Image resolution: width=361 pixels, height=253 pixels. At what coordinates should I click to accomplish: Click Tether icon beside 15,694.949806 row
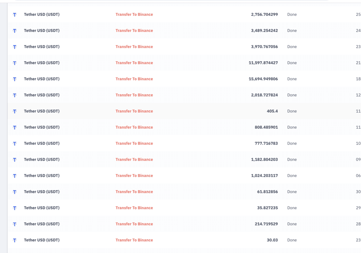click(14, 79)
